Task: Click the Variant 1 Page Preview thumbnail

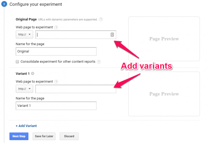Action: [x=164, y=94]
